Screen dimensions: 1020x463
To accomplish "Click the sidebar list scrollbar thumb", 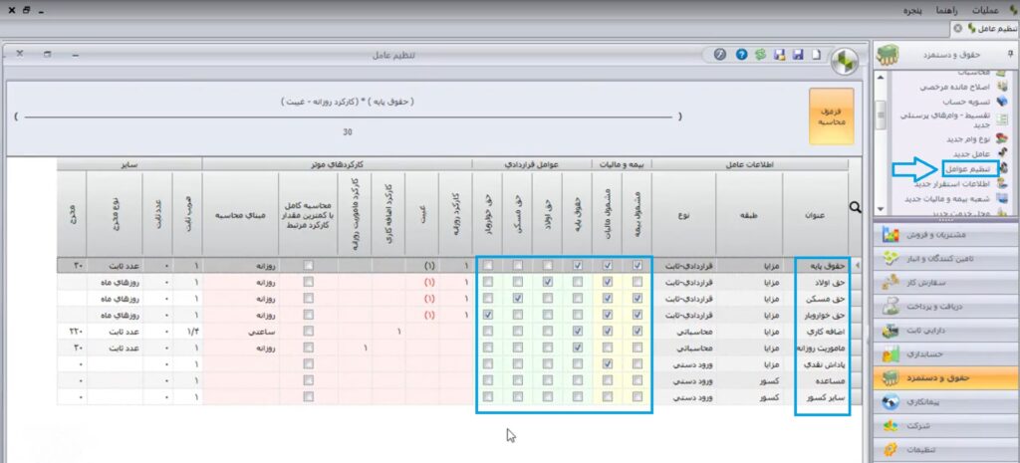I will click(x=881, y=115).
